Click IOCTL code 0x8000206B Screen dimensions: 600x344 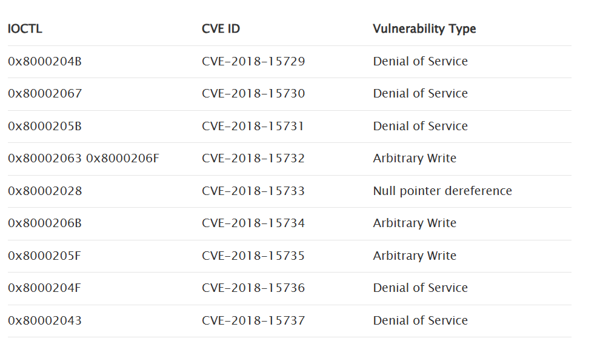45,223
